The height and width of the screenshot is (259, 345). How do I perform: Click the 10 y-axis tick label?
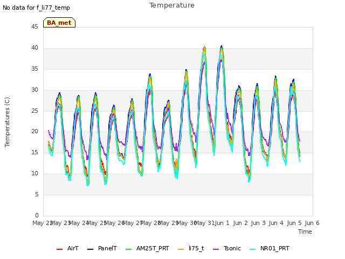coord(34,174)
